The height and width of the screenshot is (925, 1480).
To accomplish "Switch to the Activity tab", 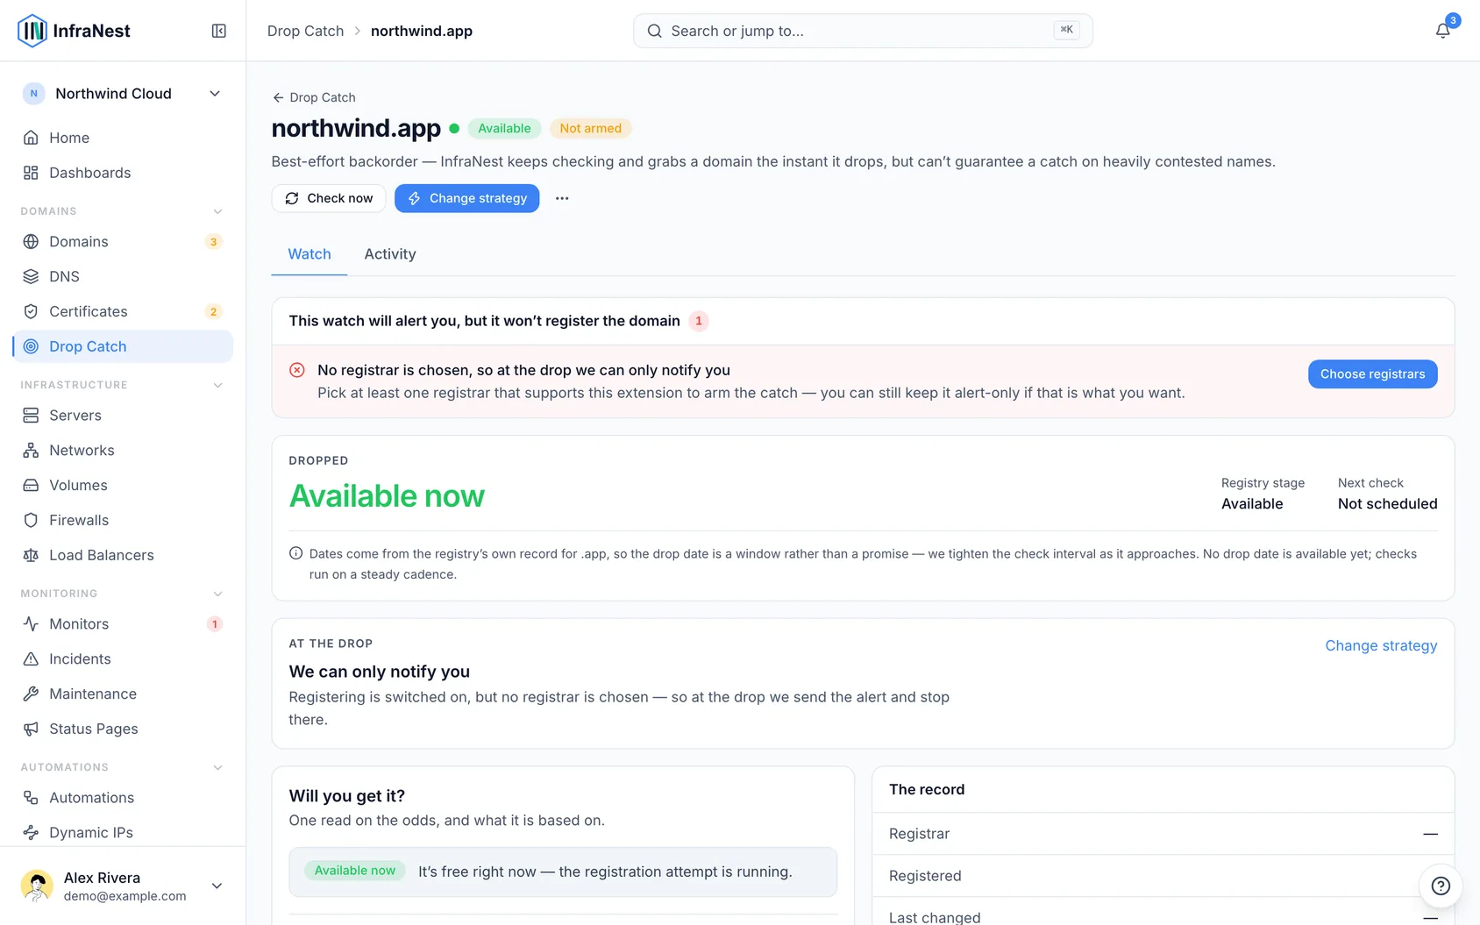I will coord(390,254).
